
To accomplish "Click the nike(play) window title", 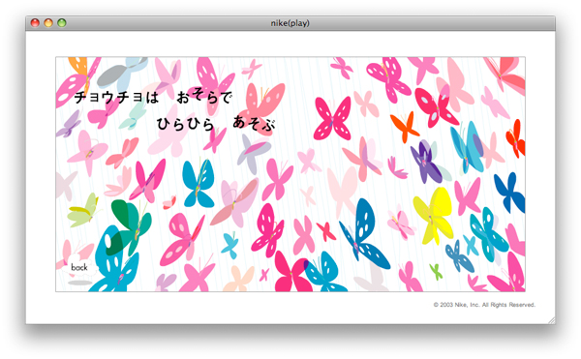I will click(x=290, y=23).
